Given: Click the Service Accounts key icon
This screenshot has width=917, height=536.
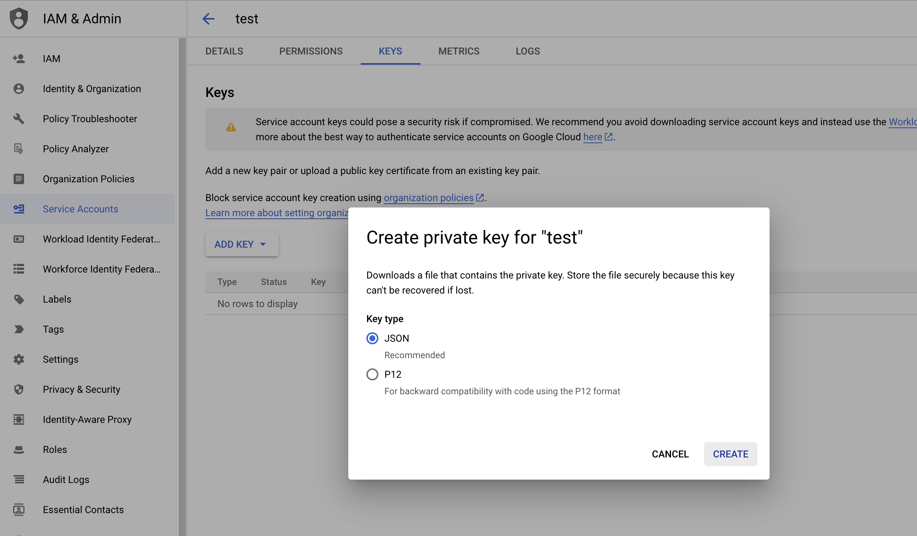Looking at the screenshot, I should click(x=19, y=209).
